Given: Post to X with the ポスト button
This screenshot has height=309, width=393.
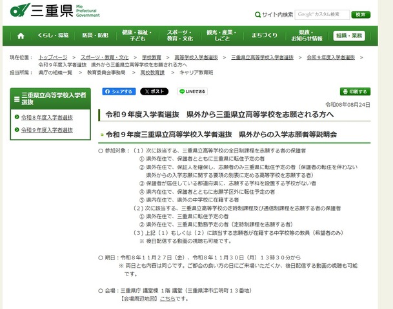Looking at the screenshot, I should (x=154, y=91).
